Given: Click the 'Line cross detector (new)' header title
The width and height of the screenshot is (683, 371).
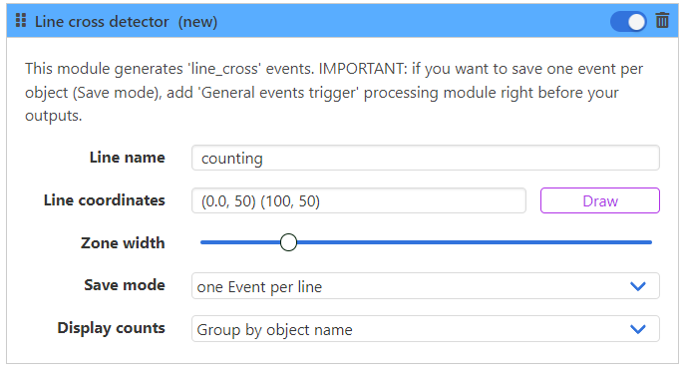Looking at the screenshot, I should tap(126, 21).
